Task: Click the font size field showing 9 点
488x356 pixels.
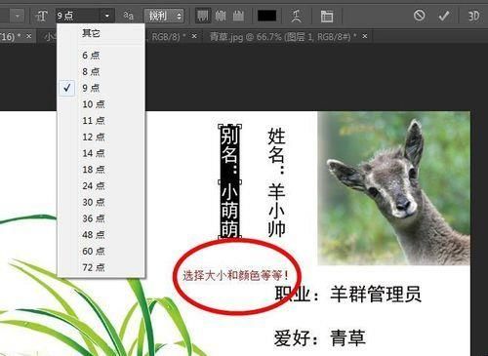Action: click(78, 16)
